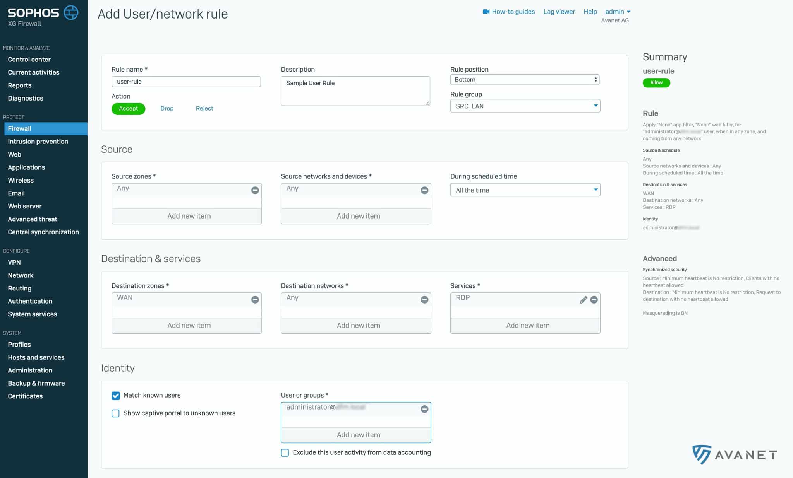Navigate to Advanced threat

33,219
